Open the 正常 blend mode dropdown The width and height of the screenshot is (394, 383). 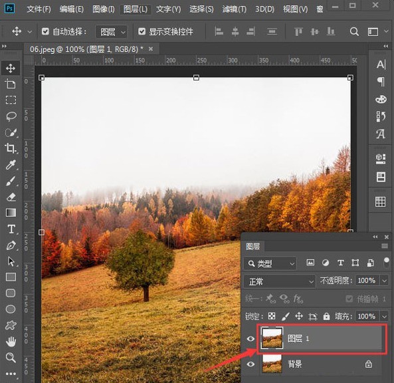pyautogui.click(x=280, y=281)
